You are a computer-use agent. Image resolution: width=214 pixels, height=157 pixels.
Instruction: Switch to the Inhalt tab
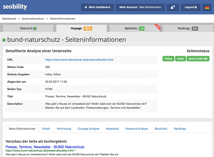tap(46, 129)
